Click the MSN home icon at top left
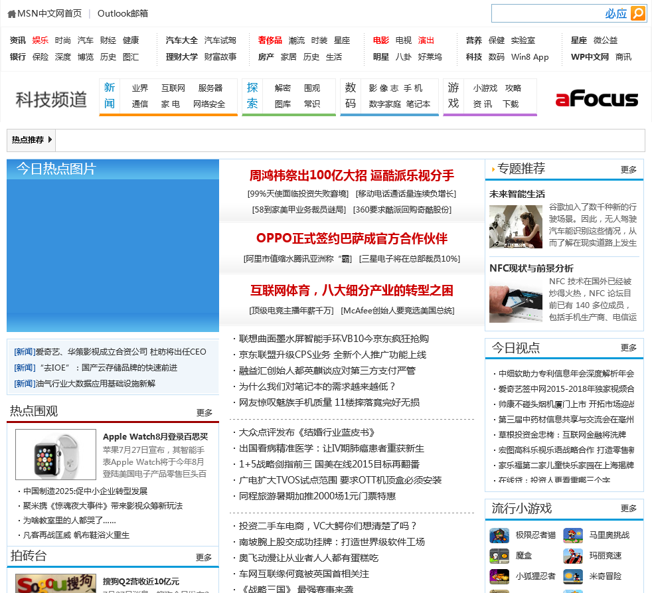 click(x=12, y=14)
